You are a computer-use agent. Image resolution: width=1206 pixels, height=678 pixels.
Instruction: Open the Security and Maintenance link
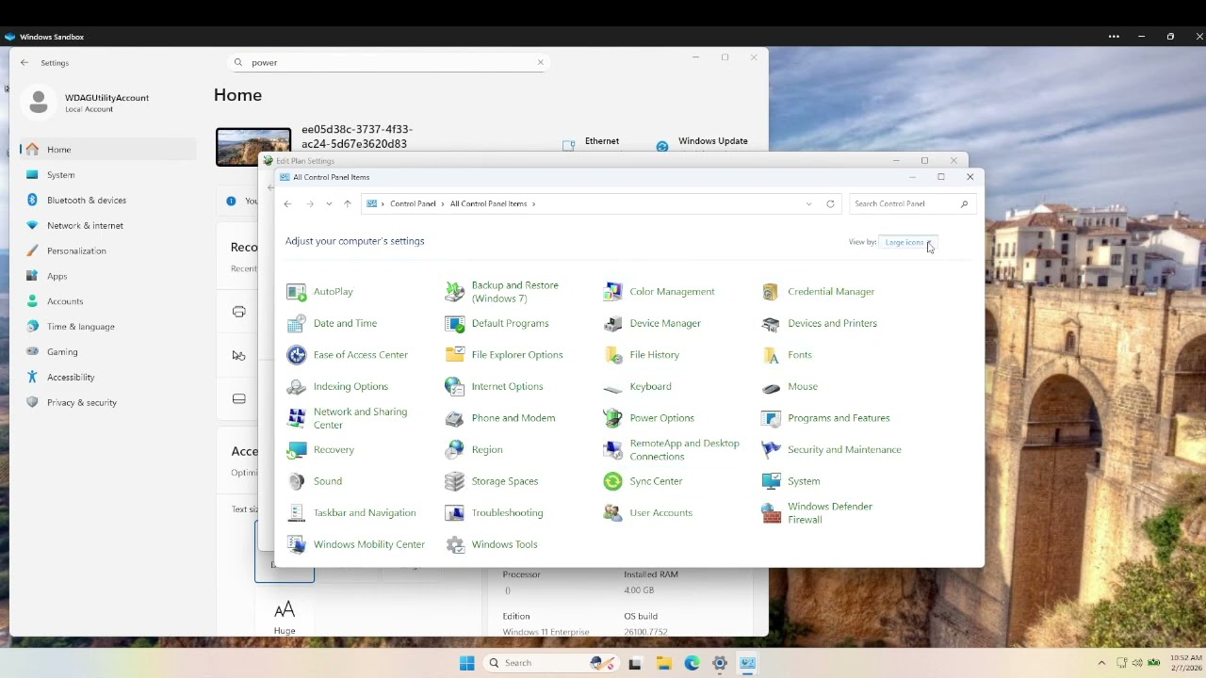(844, 450)
